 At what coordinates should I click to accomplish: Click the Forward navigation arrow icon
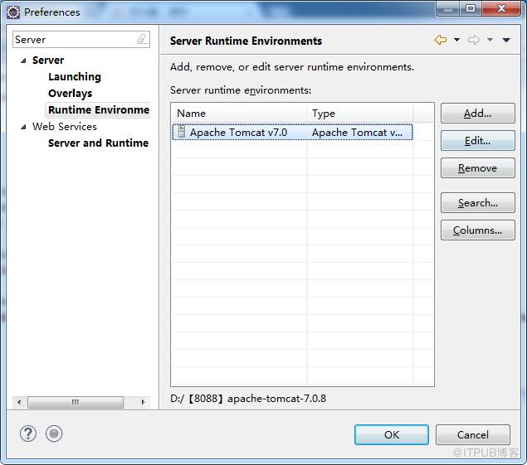(x=474, y=40)
